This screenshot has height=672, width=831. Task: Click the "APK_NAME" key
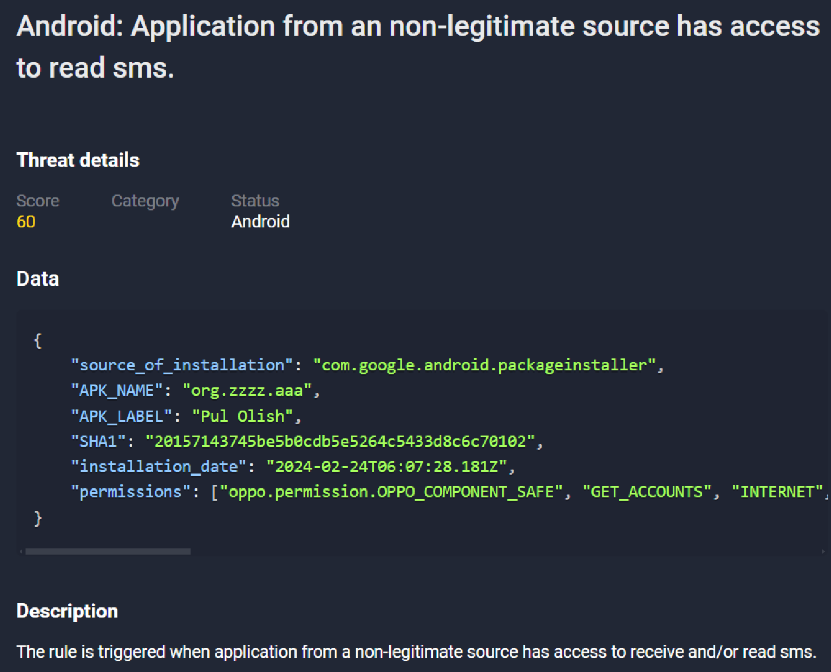(117, 391)
